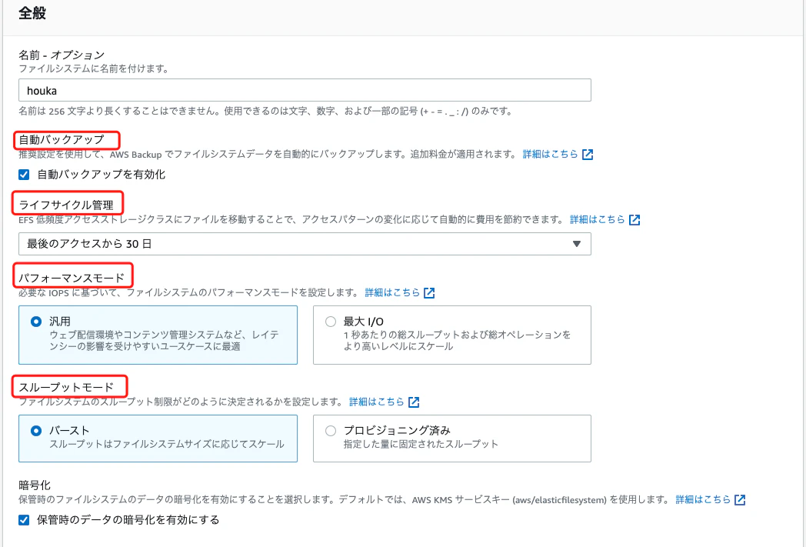Click external link icon beside lifecycle management details
806x547 pixels.
(634, 220)
